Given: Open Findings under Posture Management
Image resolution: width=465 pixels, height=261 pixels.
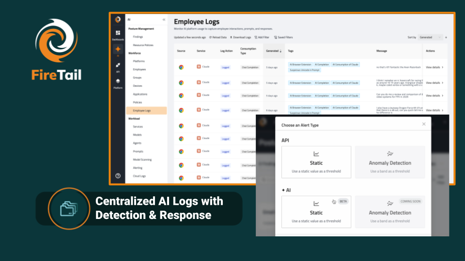Looking at the screenshot, I should point(138,37).
